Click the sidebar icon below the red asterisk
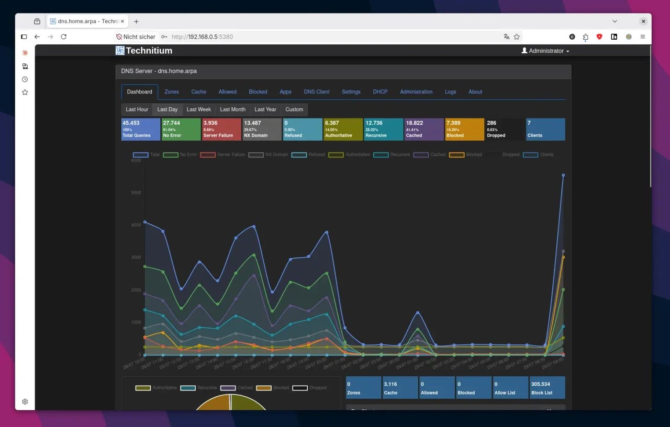 tap(25, 66)
